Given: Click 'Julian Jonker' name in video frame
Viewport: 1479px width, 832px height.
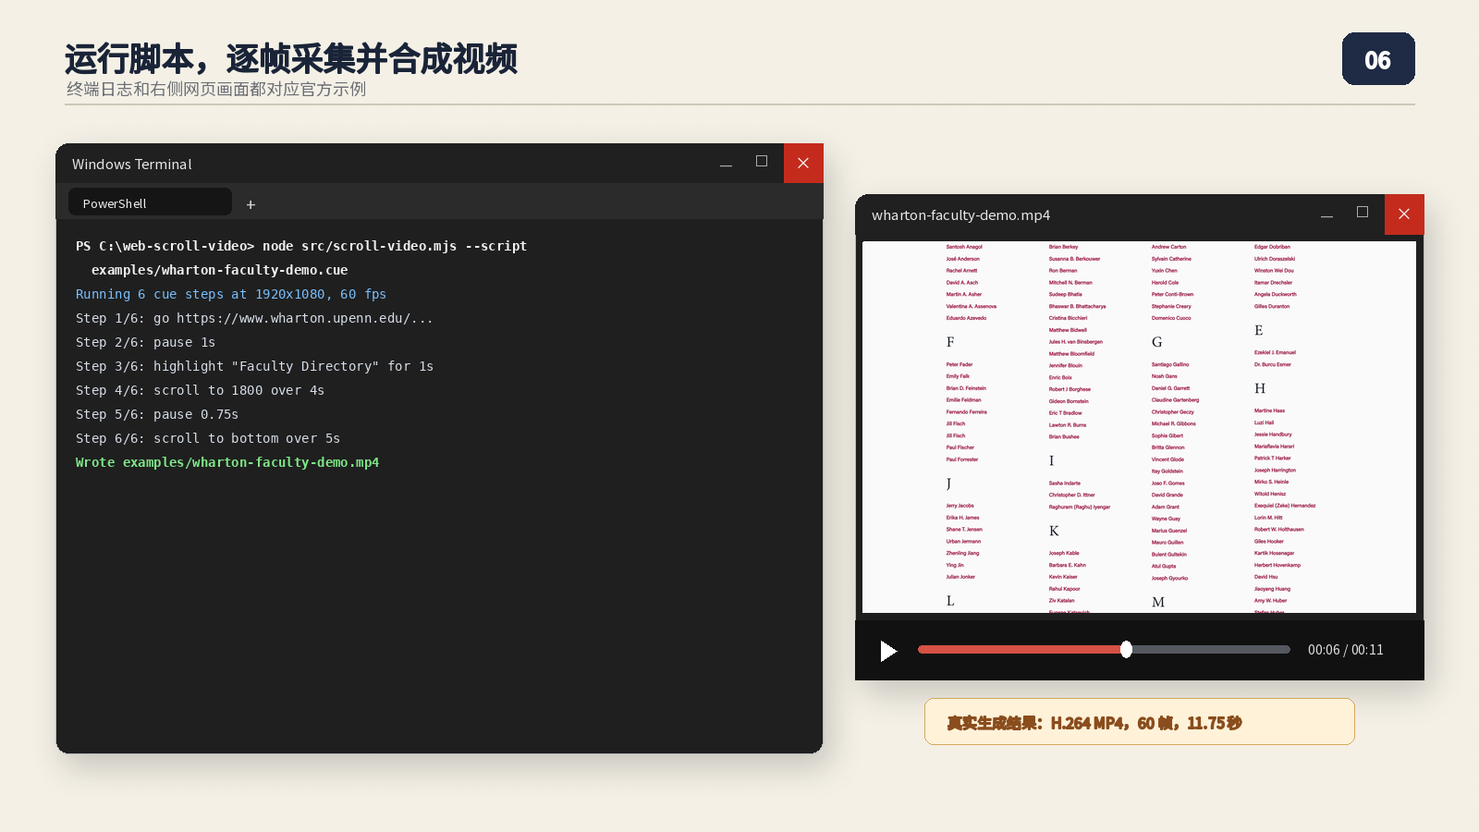Looking at the screenshot, I should (x=960, y=577).
